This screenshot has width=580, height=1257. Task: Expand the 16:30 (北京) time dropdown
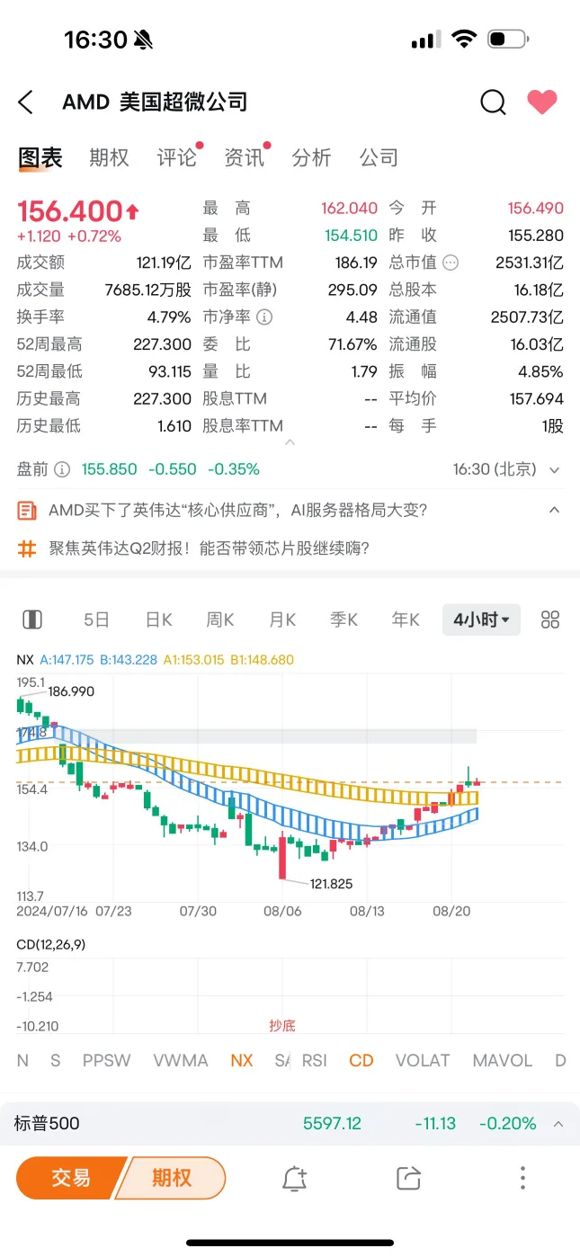(506, 469)
